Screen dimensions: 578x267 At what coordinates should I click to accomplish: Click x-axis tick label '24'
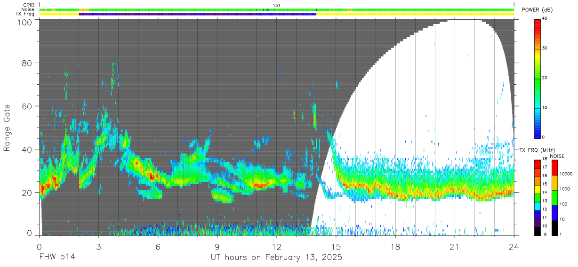tap(514, 247)
